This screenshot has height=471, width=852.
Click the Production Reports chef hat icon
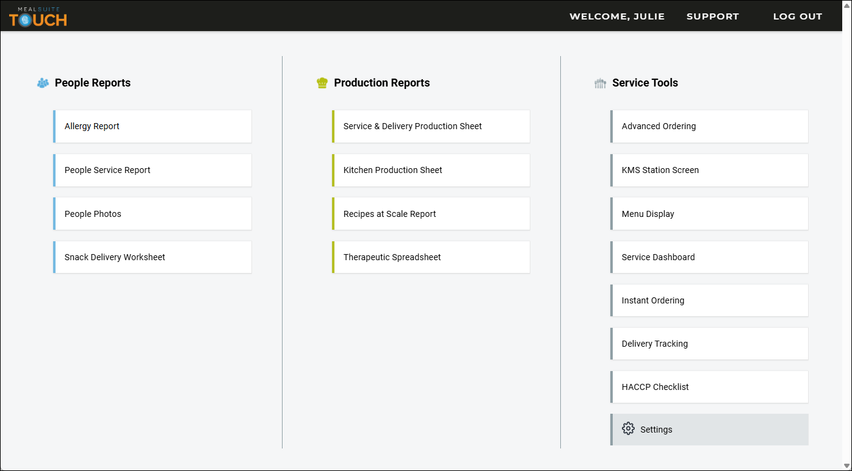[x=322, y=83]
